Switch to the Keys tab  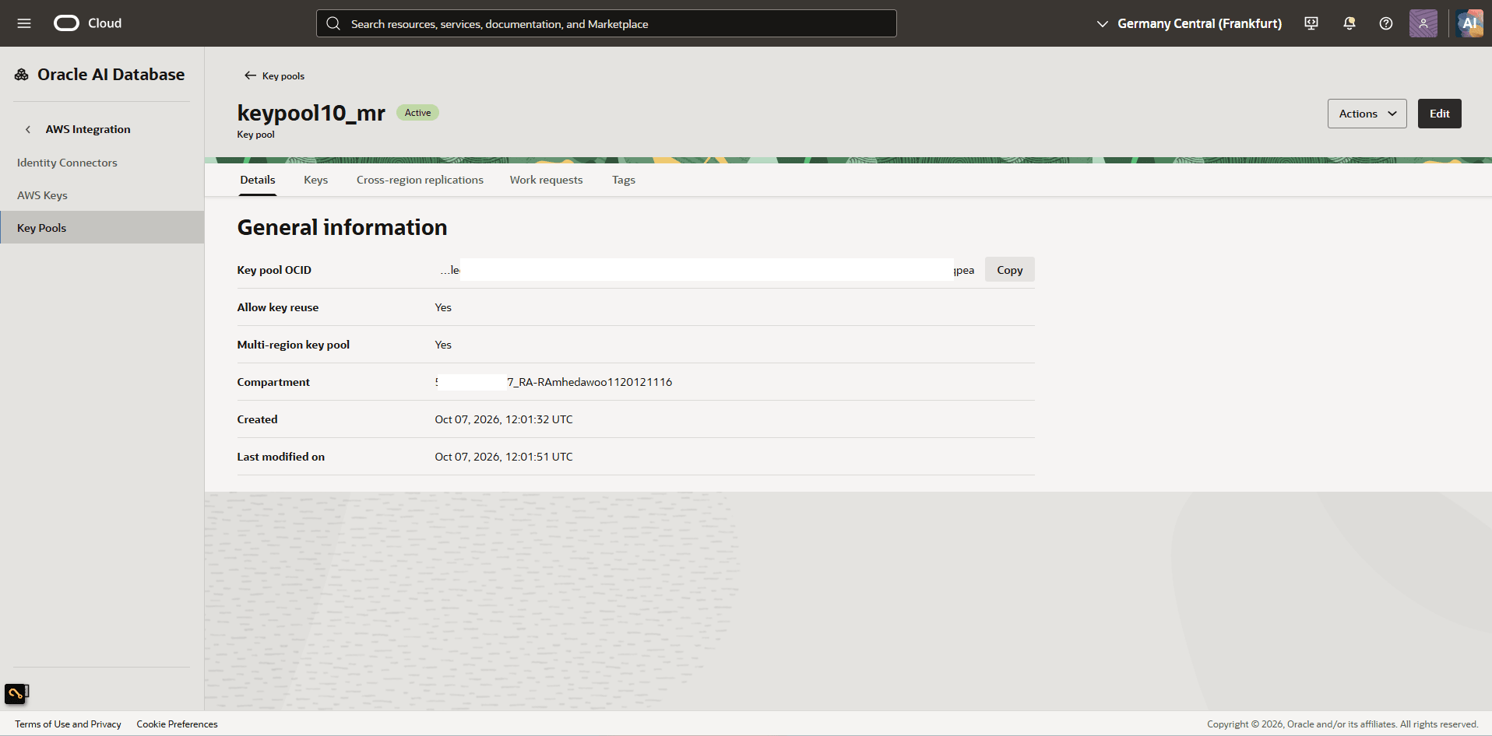[315, 180]
